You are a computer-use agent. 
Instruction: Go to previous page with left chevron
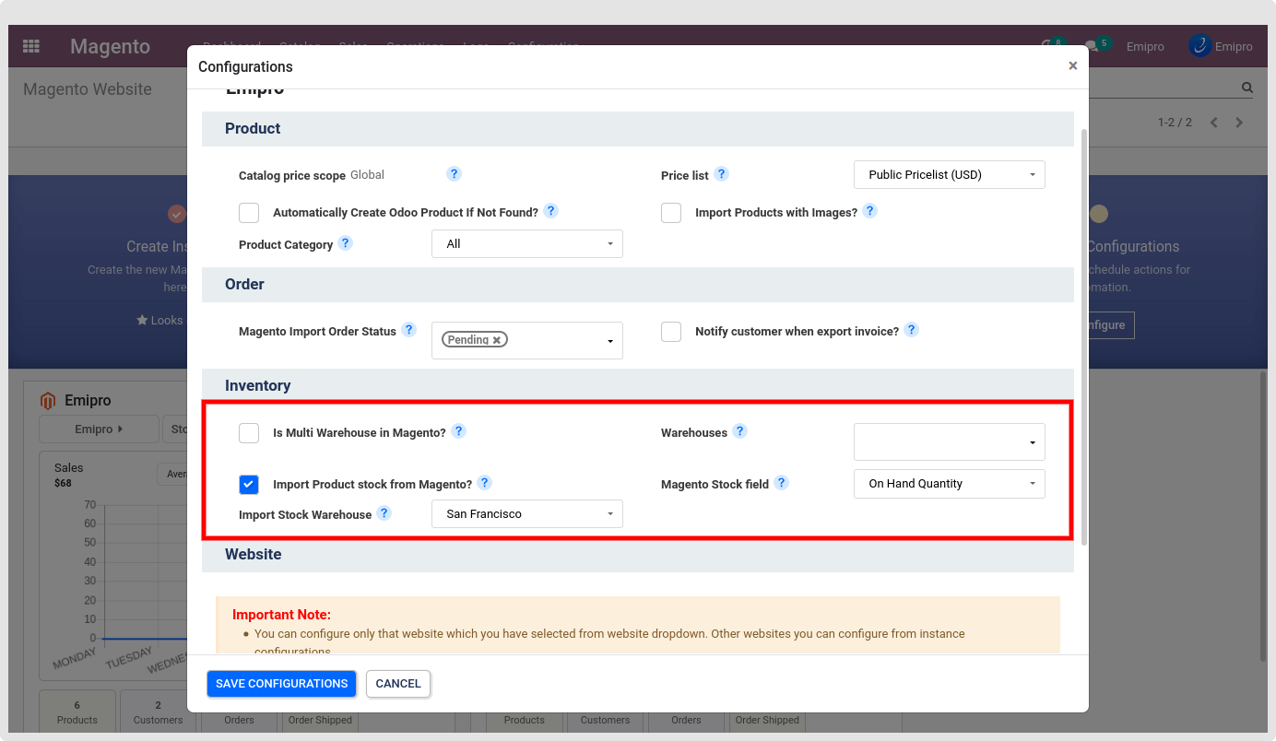pos(1214,123)
